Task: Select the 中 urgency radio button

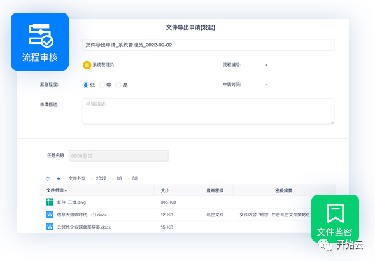Action: (102, 85)
